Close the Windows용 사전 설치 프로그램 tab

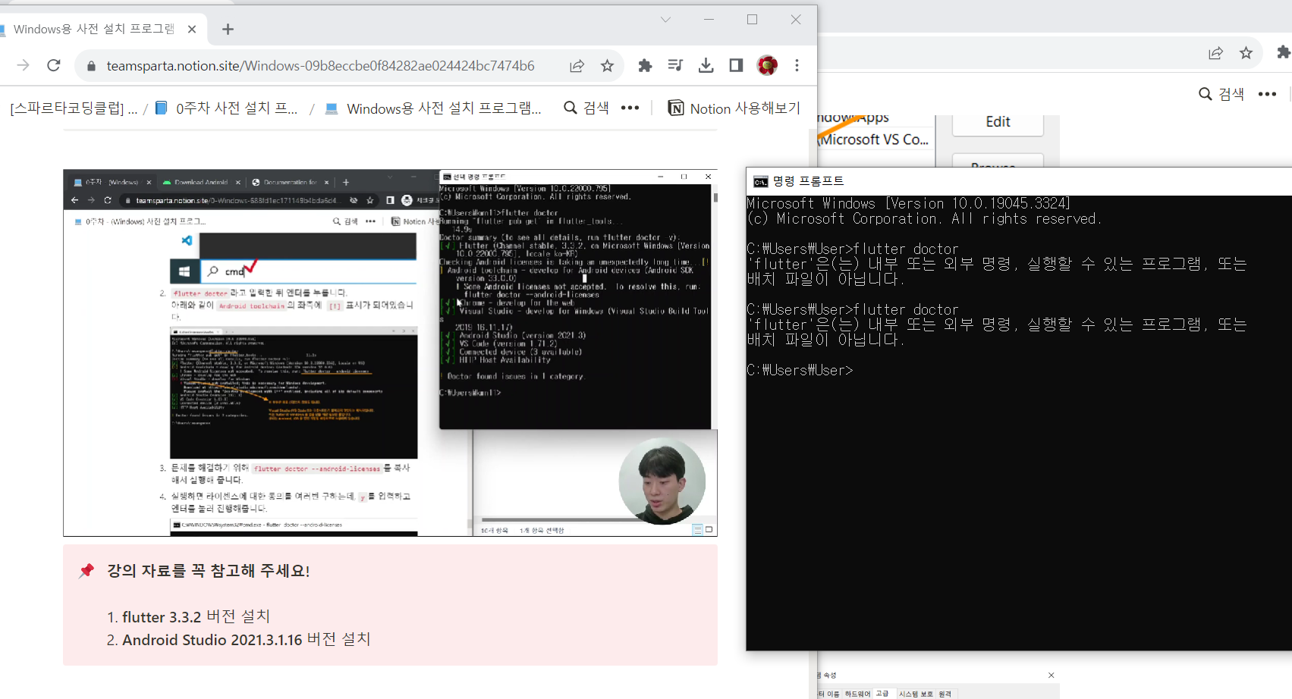coord(192,29)
